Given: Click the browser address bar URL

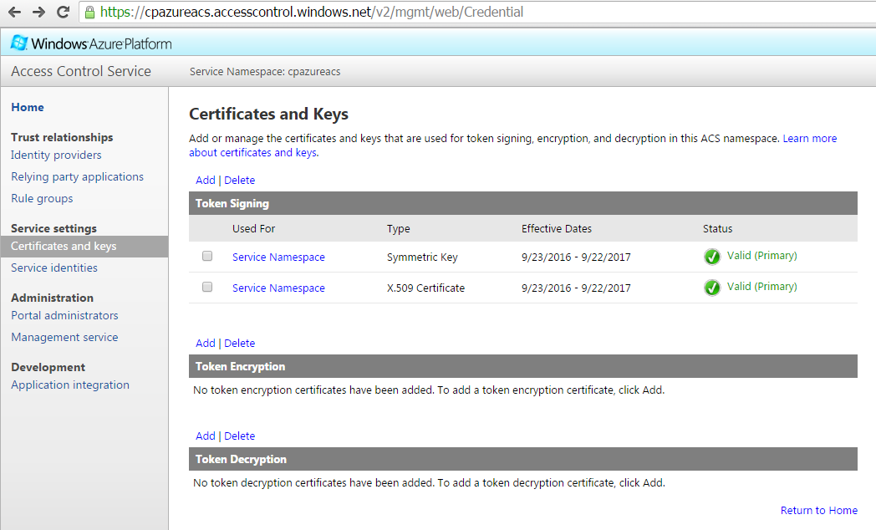Looking at the screenshot, I should [x=312, y=12].
